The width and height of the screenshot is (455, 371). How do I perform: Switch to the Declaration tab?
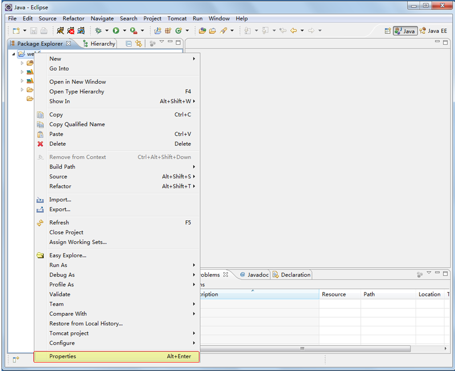pyautogui.click(x=292, y=275)
